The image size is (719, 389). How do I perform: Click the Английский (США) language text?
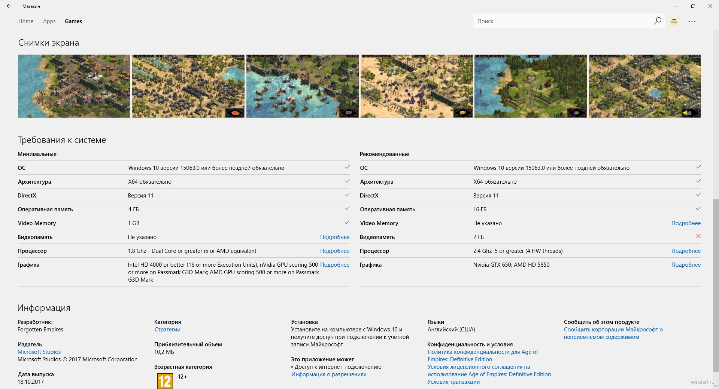451,330
